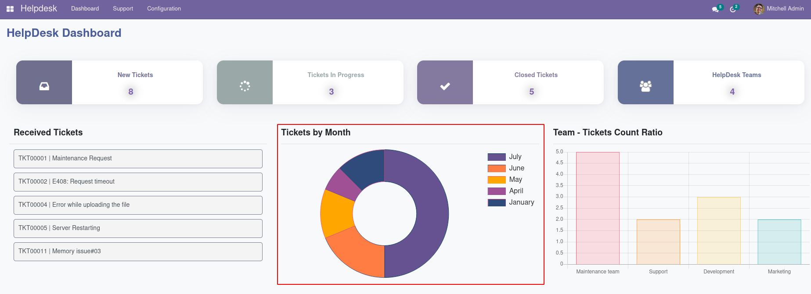This screenshot has height=294, width=811.
Task: Open Mitchell Admin user dropdown
Action: coord(785,9)
